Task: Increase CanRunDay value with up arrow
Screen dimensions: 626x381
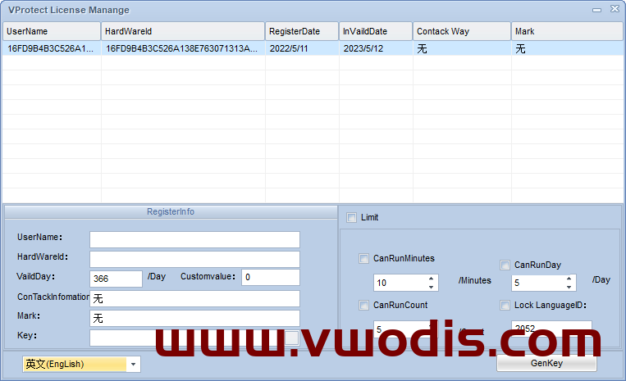Action: click(569, 279)
